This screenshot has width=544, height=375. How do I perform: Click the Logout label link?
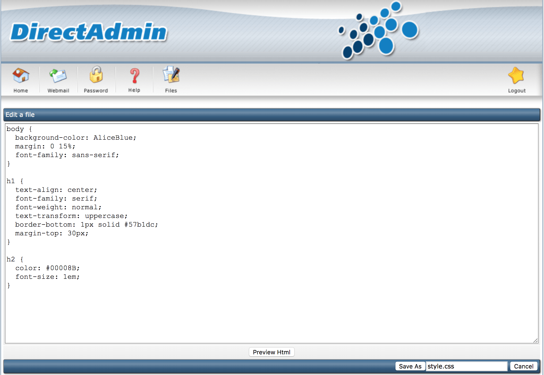(x=517, y=90)
